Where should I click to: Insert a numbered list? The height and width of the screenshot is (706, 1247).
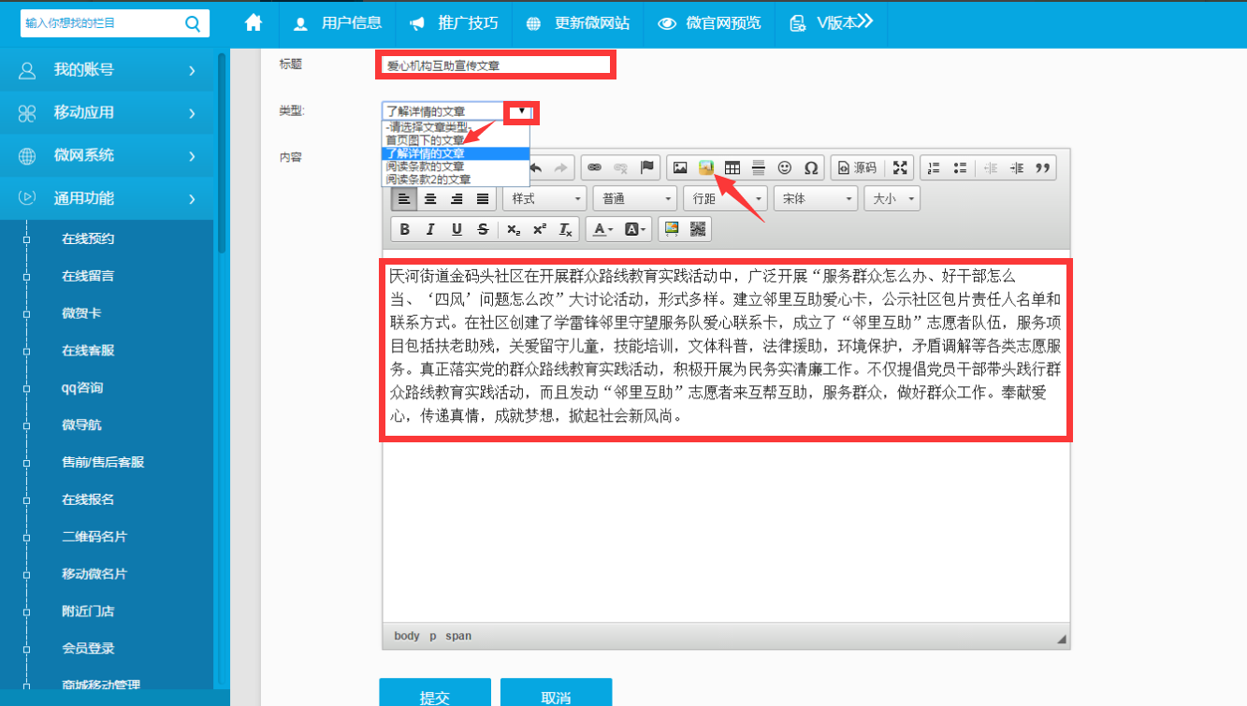coord(933,167)
